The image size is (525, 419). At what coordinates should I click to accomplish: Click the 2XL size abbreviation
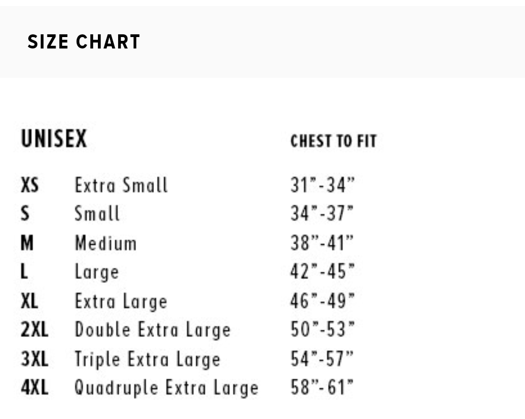click(34, 330)
